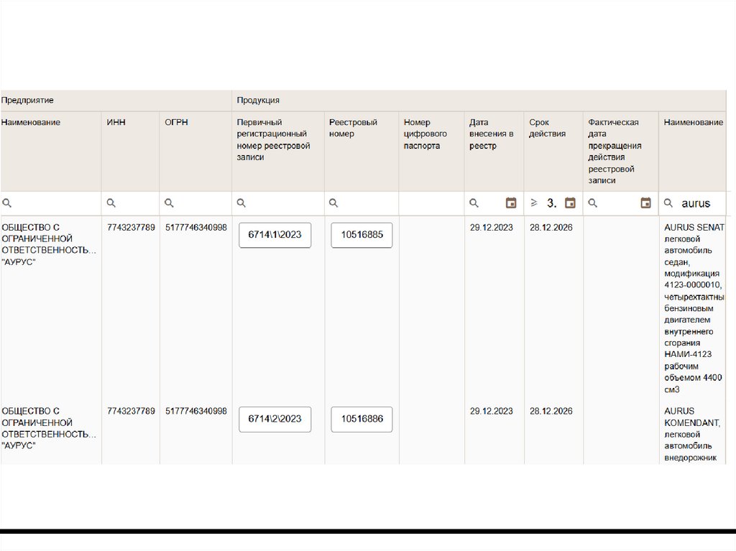Select AURUS SENAT product description cell
The height and width of the screenshot is (551, 736).
coord(694,308)
